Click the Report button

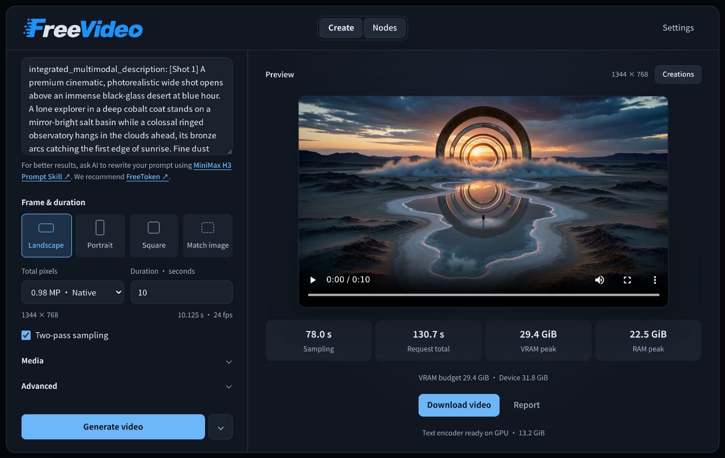tap(527, 405)
